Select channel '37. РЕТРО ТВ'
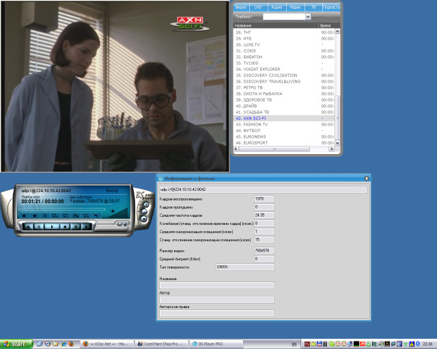The height and width of the screenshot is (349, 437). coord(284,87)
